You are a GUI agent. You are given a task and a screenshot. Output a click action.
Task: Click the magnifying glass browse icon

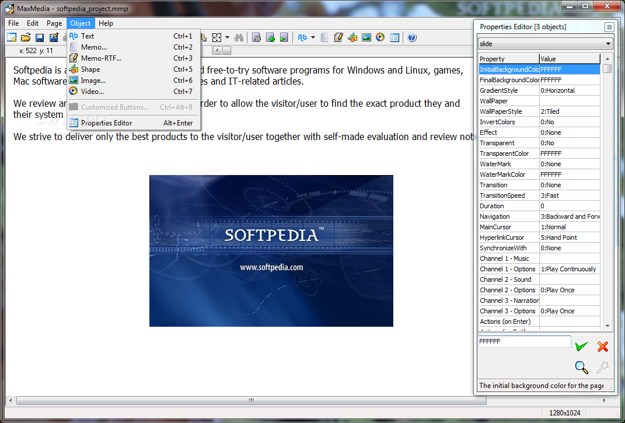coord(582,367)
